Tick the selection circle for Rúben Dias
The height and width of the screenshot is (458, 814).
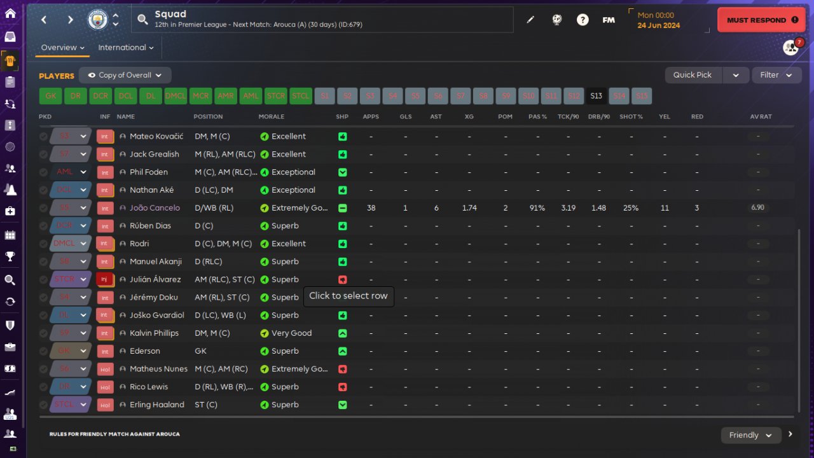pos(43,226)
